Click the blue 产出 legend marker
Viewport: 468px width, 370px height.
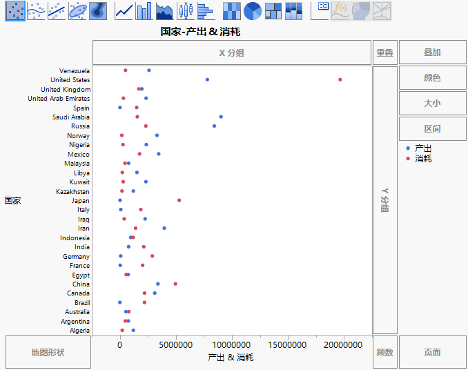pos(408,148)
